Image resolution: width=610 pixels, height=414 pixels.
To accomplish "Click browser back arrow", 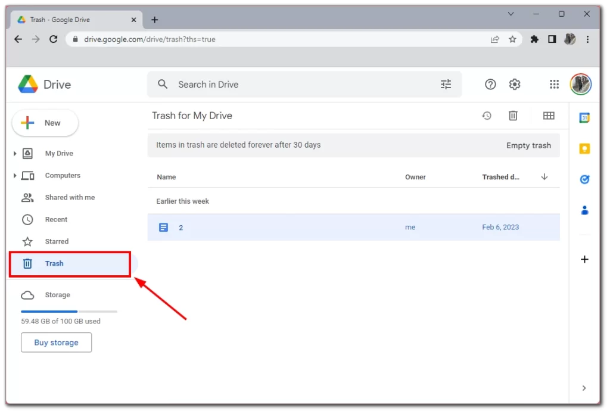I will 18,39.
